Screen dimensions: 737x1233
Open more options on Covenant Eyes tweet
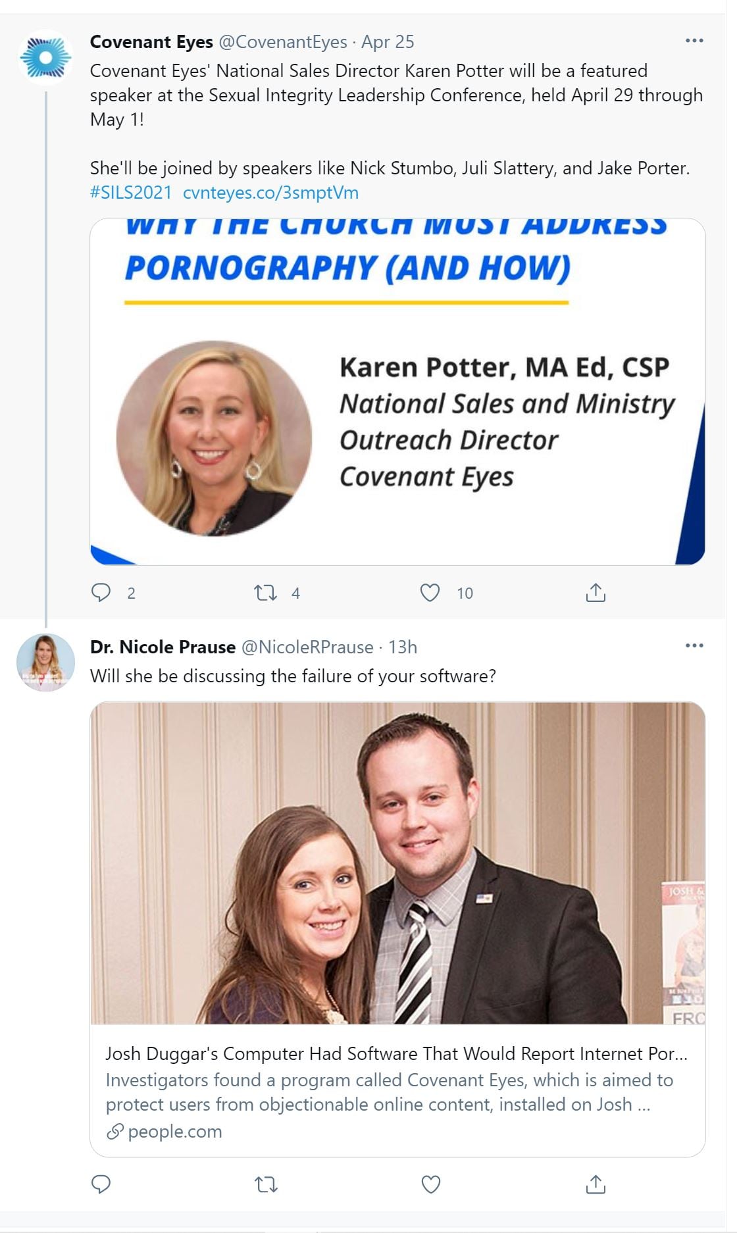694,41
